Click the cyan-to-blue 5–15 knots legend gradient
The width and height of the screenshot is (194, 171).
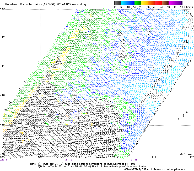coord(128,3)
